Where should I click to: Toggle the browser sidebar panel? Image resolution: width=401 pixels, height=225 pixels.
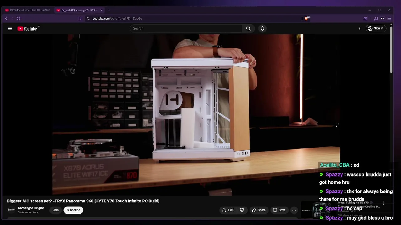[366, 19]
